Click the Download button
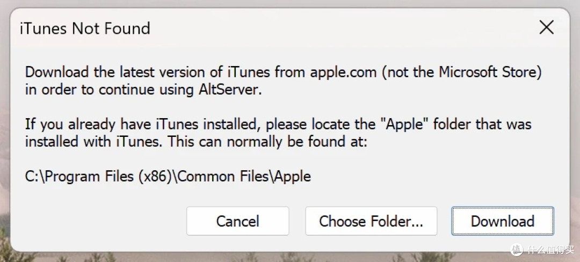580x262 pixels. pyautogui.click(x=503, y=221)
